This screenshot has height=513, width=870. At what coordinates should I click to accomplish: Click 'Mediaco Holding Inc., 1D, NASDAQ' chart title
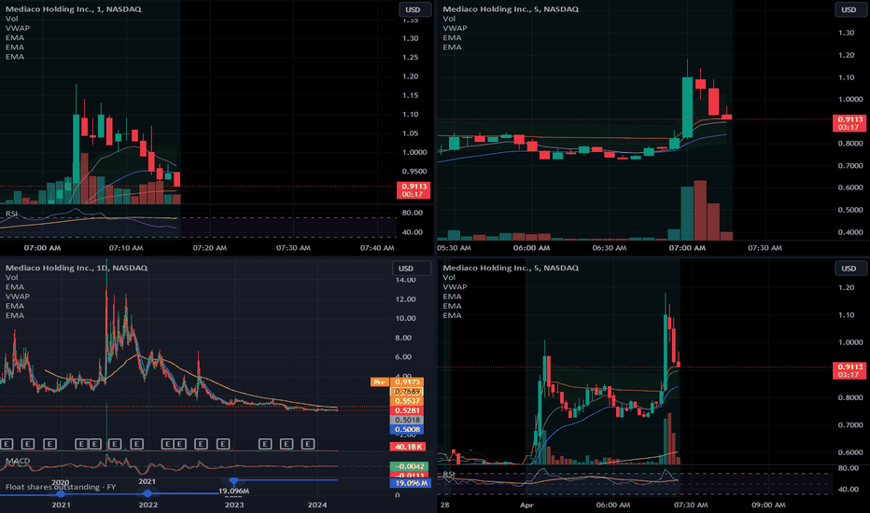(77, 268)
